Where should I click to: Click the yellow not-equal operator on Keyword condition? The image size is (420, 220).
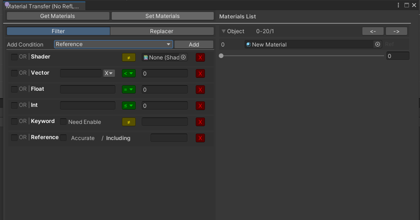pyautogui.click(x=128, y=122)
